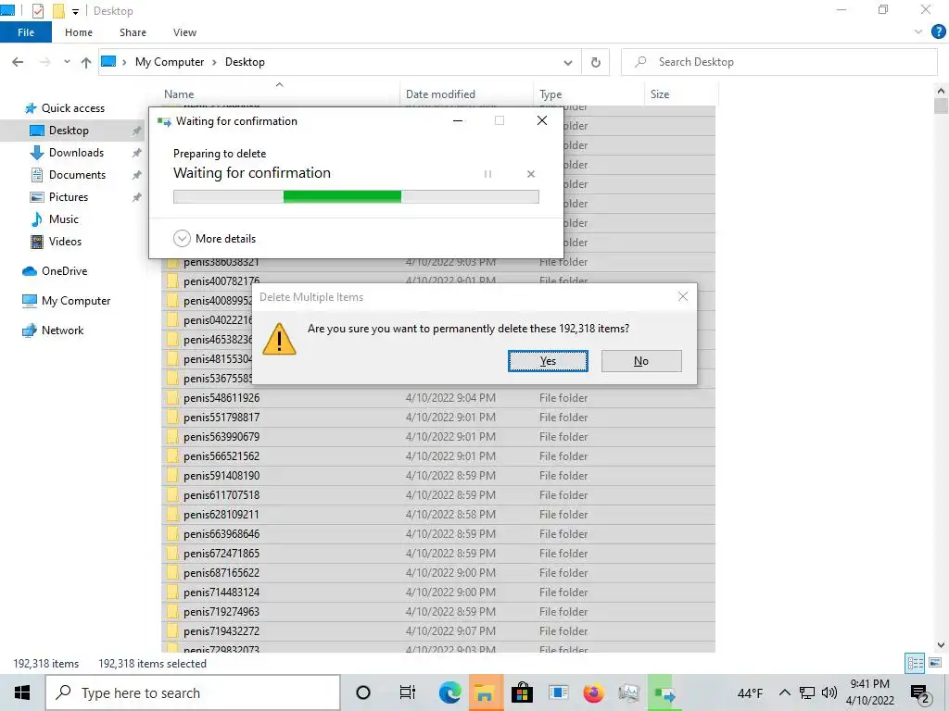Click the vertical scrollbar down arrow

[941, 645]
